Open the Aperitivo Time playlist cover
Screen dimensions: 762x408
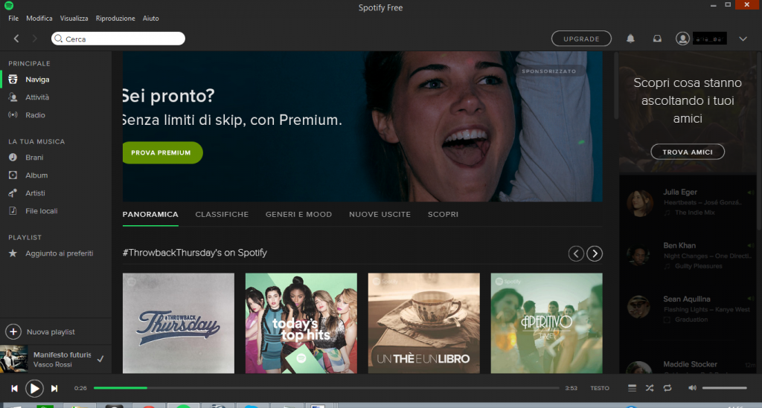547,323
